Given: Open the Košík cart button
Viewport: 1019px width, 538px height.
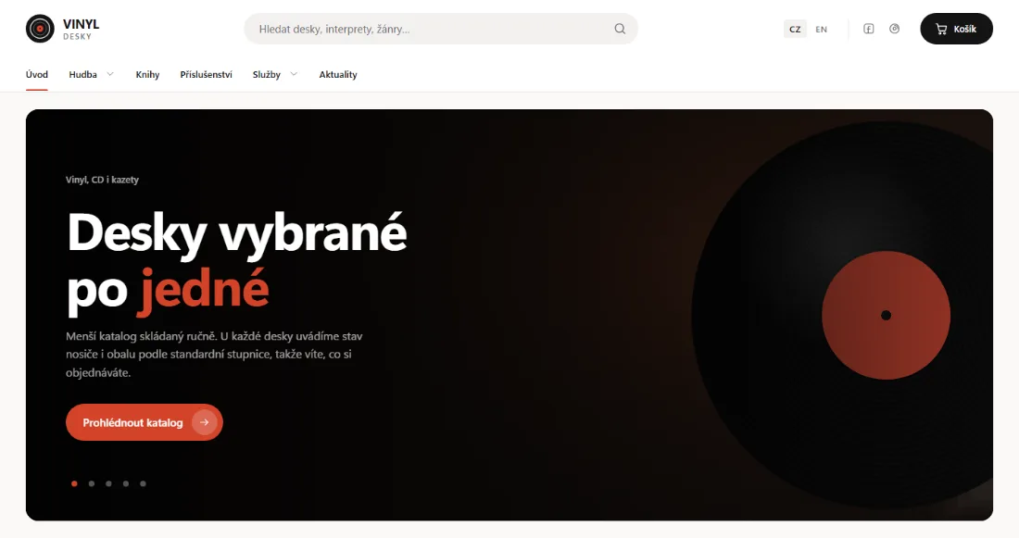Looking at the screenshot, I should (x=956, y=29).
